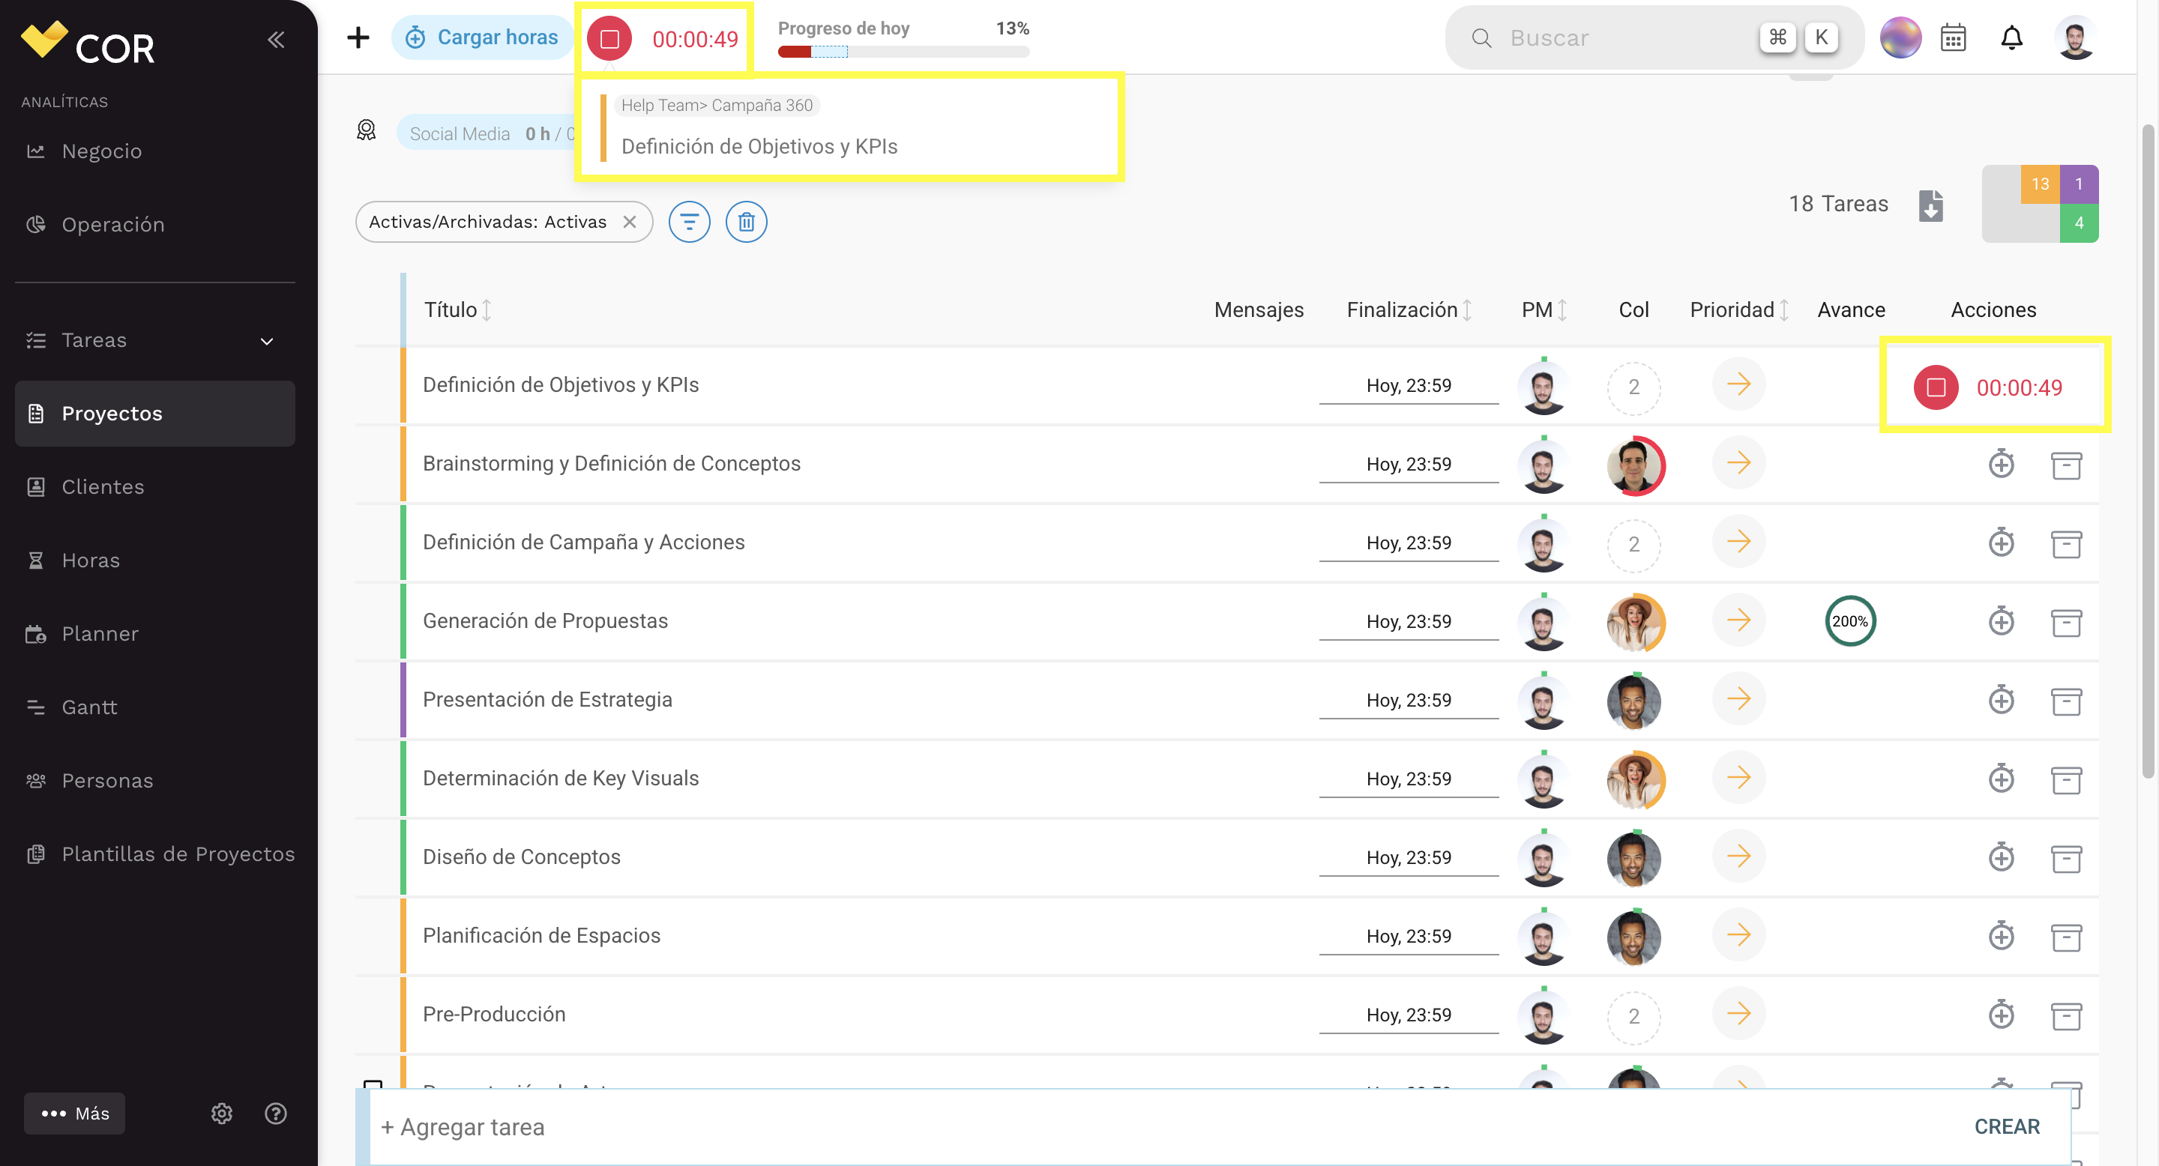Start timer for Brainstorming y Definición de Conceptos
The width and height of the screenshot is (2159, 1166).
pyautogui.click(x=2002, y=463)
